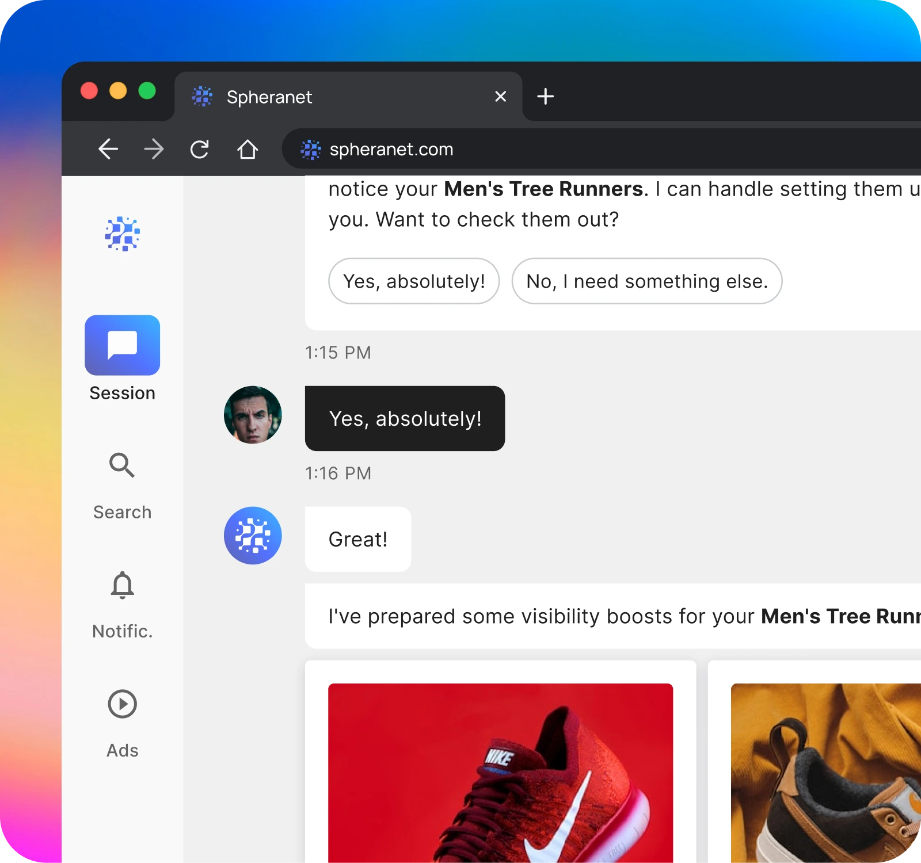Click the Spheranet logo in the sidebar

122,234
